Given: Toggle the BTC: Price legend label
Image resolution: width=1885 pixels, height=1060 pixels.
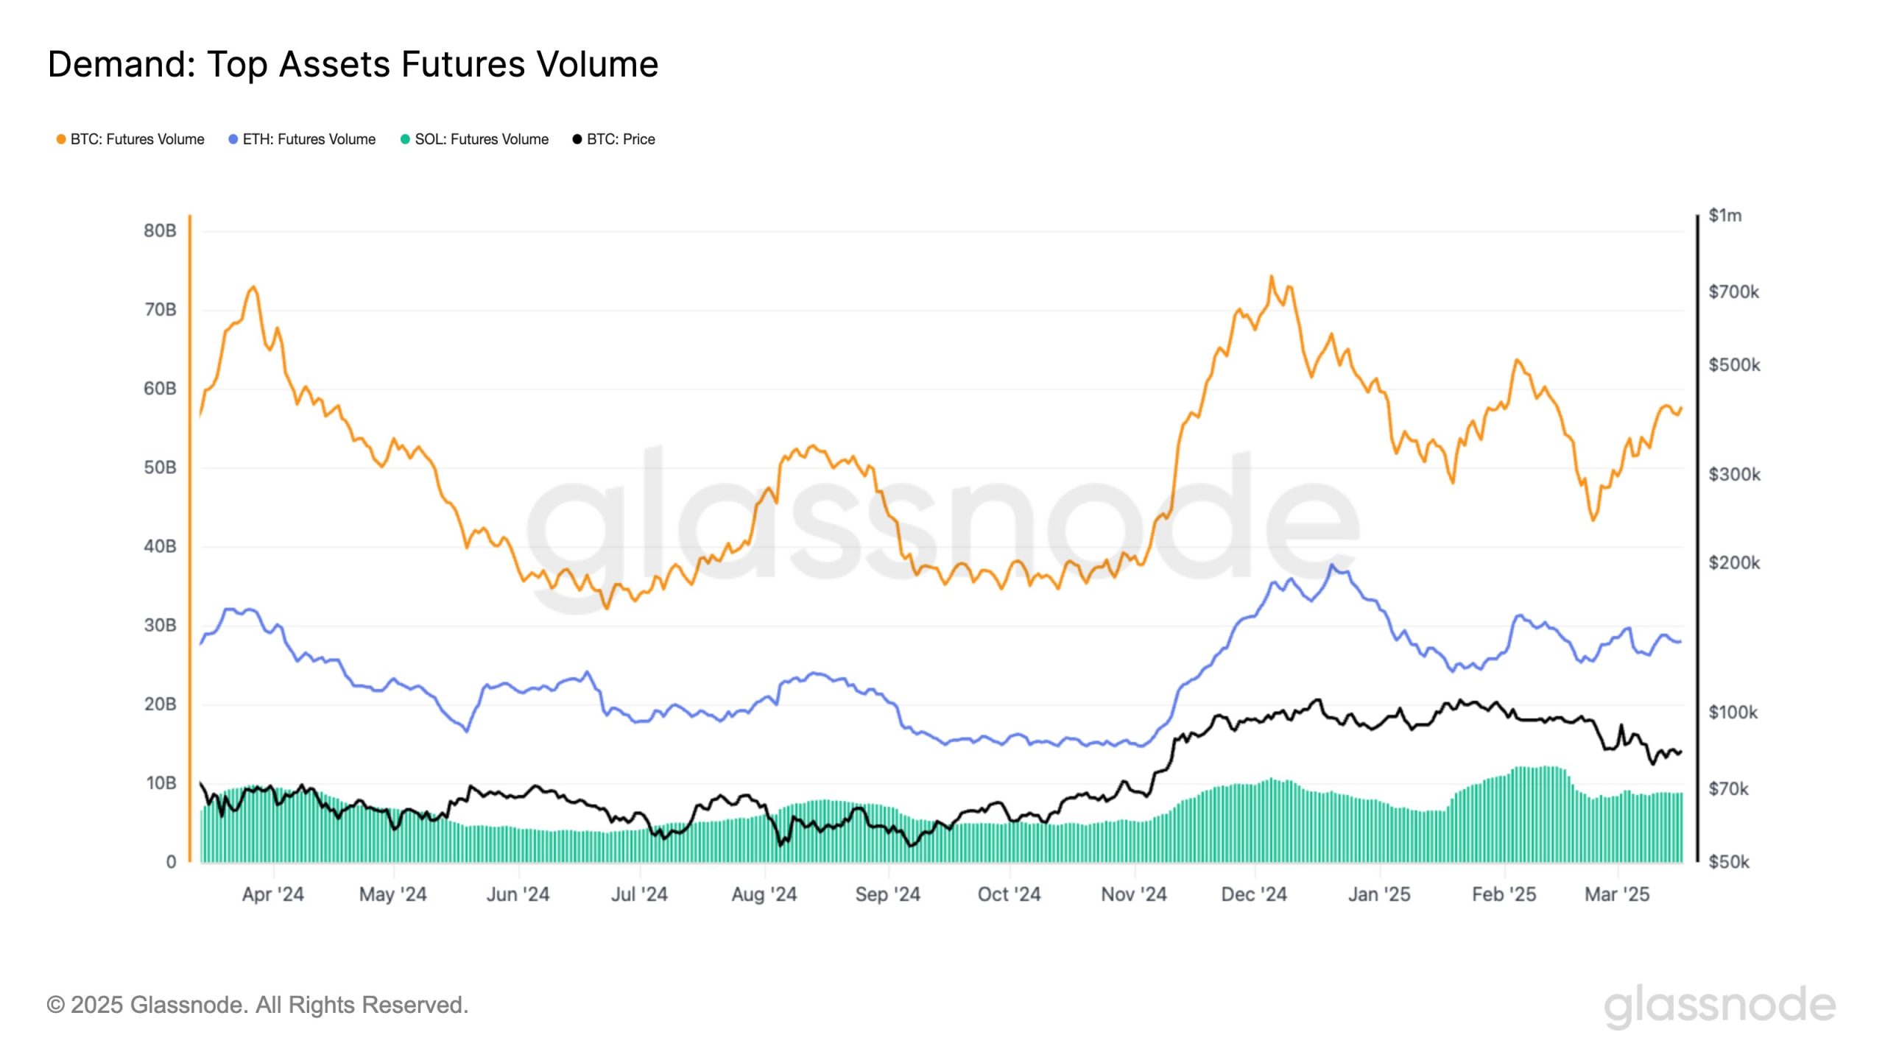Looking at the screenshot, I should (621, 139).
